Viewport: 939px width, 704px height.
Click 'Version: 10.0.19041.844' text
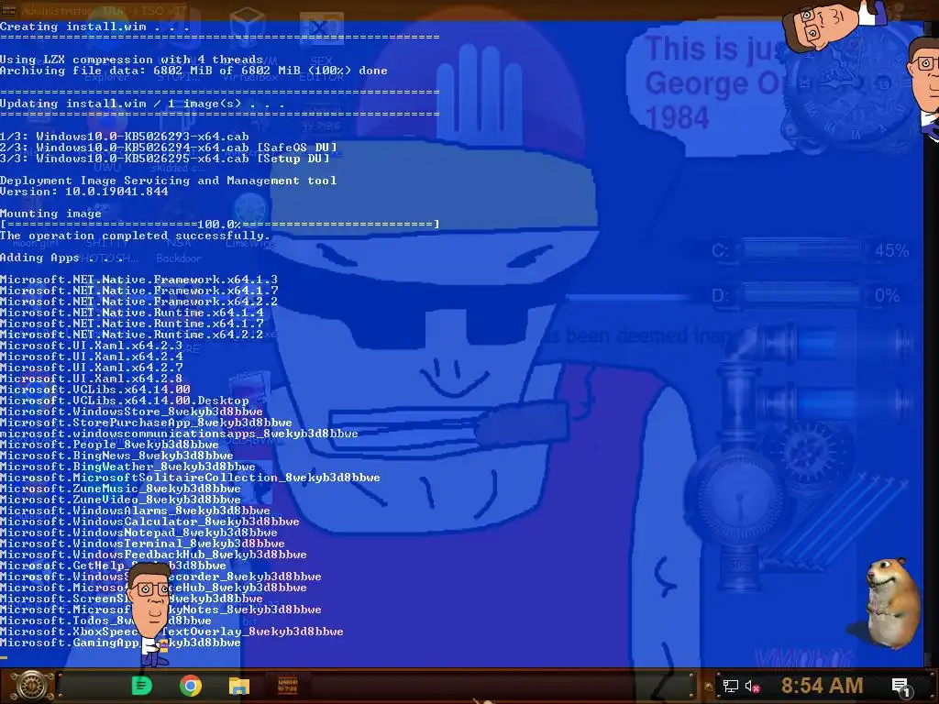click(83, 192)
